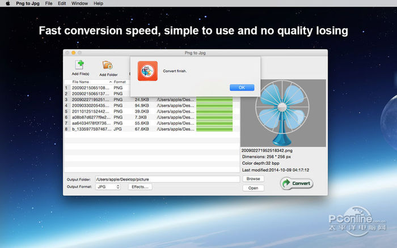Open the Window menu
Viewport: 397px width, 248px height.
[79, 3]
